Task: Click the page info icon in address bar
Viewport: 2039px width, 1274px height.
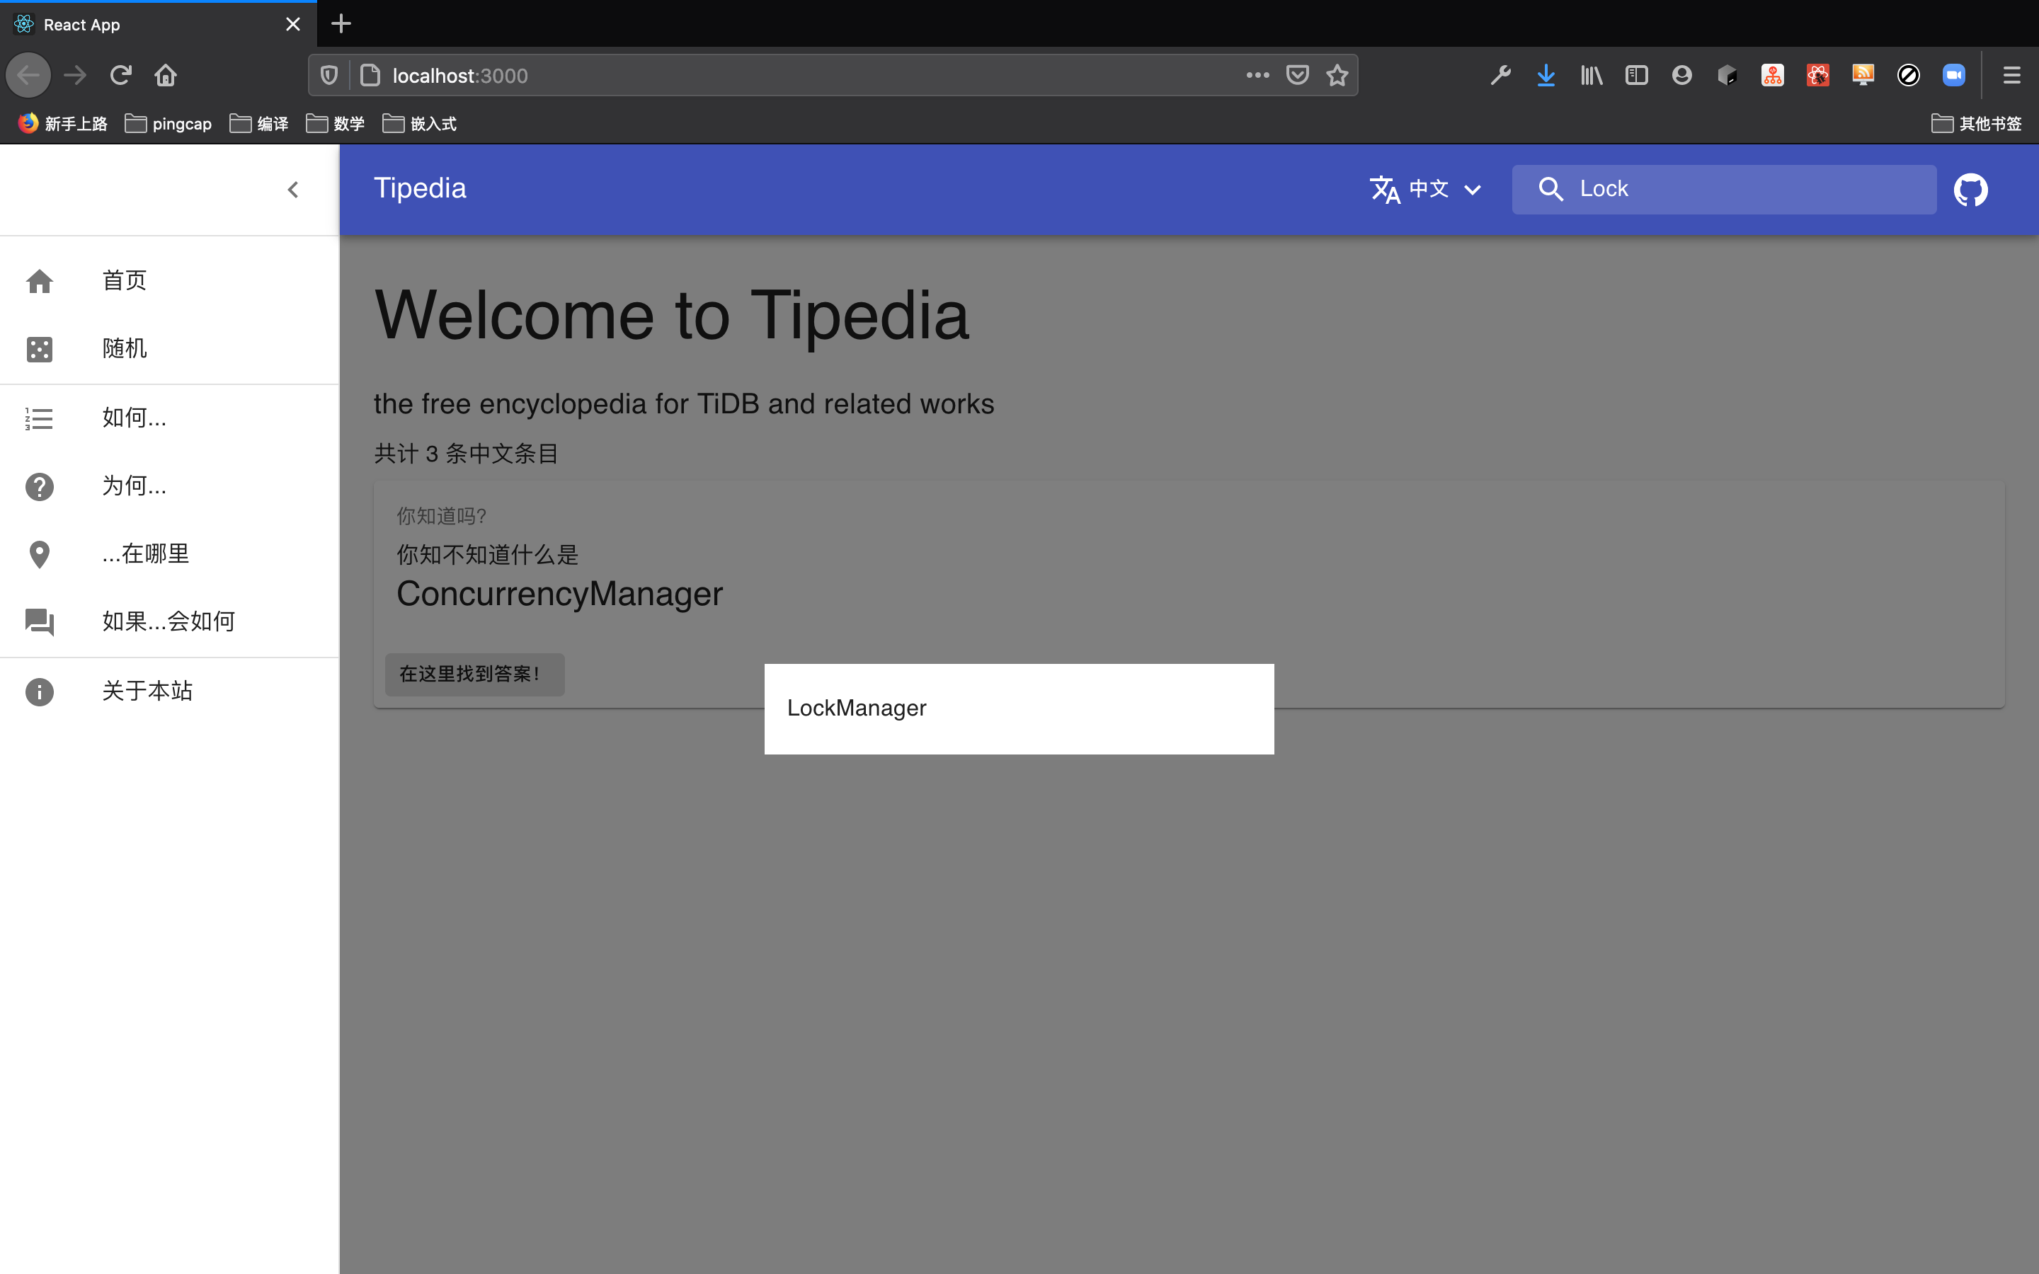Action: 370,76
